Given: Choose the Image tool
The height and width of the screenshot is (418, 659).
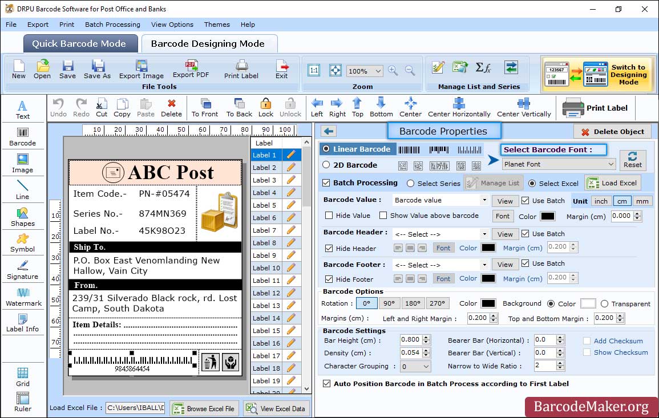Looking at the screenshot, I should coord(23,164).
